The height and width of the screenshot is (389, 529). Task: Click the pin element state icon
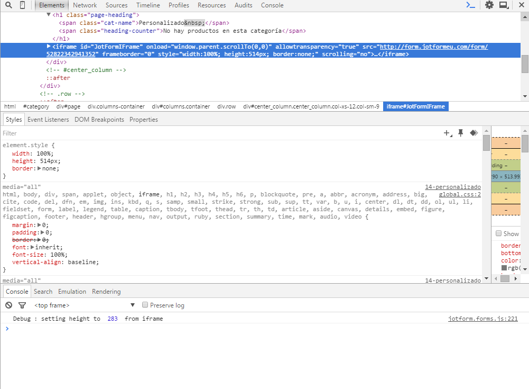460,133
